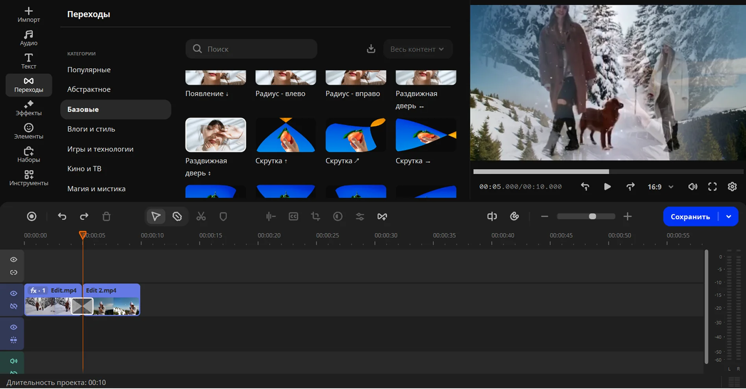Open the 16:9 aspect ratio dropdown
Image resolution: width=746 pixels, height=389 pixels.
[x=660, y=187]
